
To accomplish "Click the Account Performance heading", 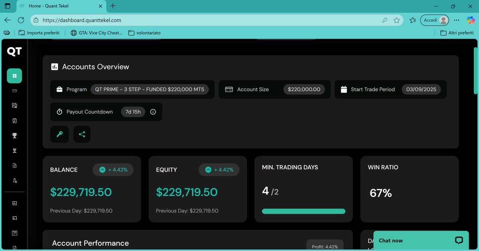I will click(91, 243).
